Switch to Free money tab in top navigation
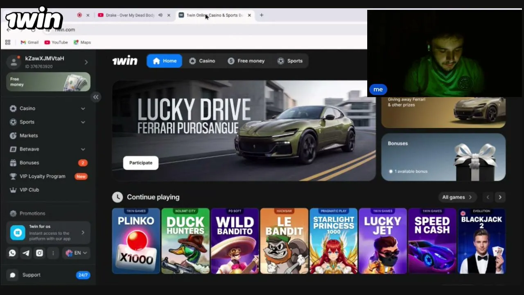This screenshot has width=524, height=295. click(246, 61)
